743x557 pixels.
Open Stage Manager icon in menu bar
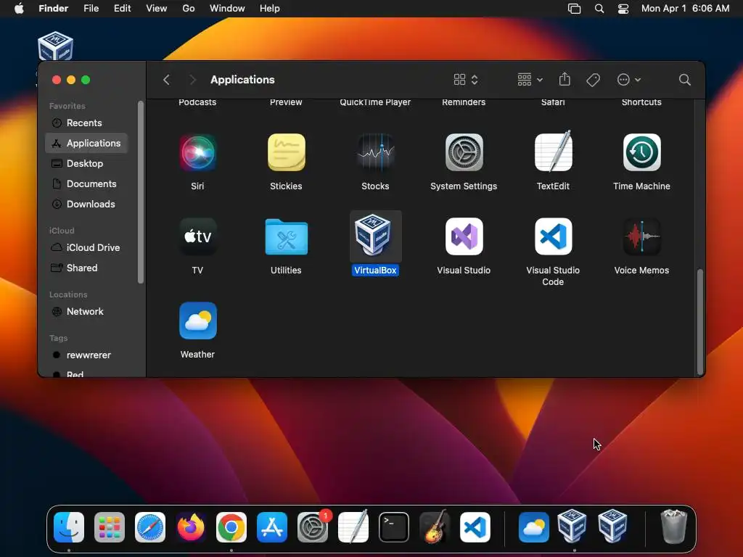click(x=574, y=9)
